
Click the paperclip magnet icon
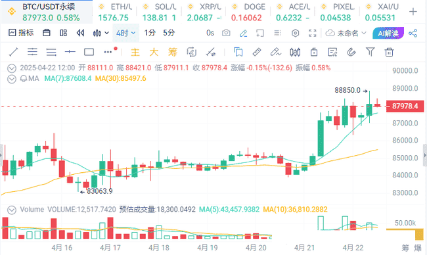point(351,52)
